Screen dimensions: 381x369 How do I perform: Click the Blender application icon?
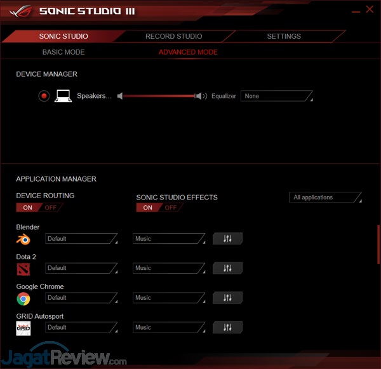pos(23,239)
